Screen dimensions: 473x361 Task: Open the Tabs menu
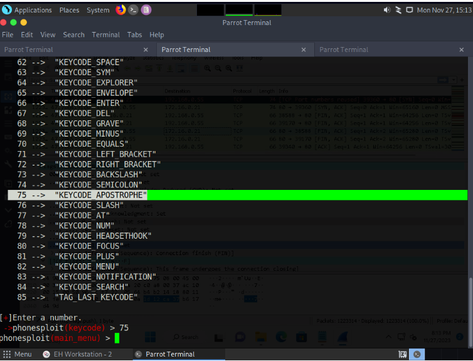[134, 34]
